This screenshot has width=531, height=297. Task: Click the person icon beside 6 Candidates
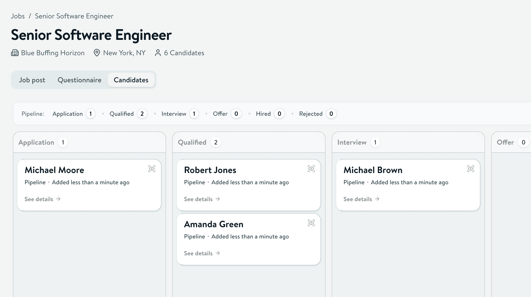click(x=158, y=53)
